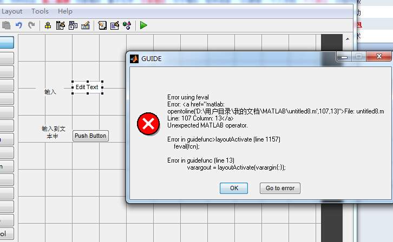Open the Object Browser icon
393x242 pixels.
pyautogui.click(x=127, y=25)
